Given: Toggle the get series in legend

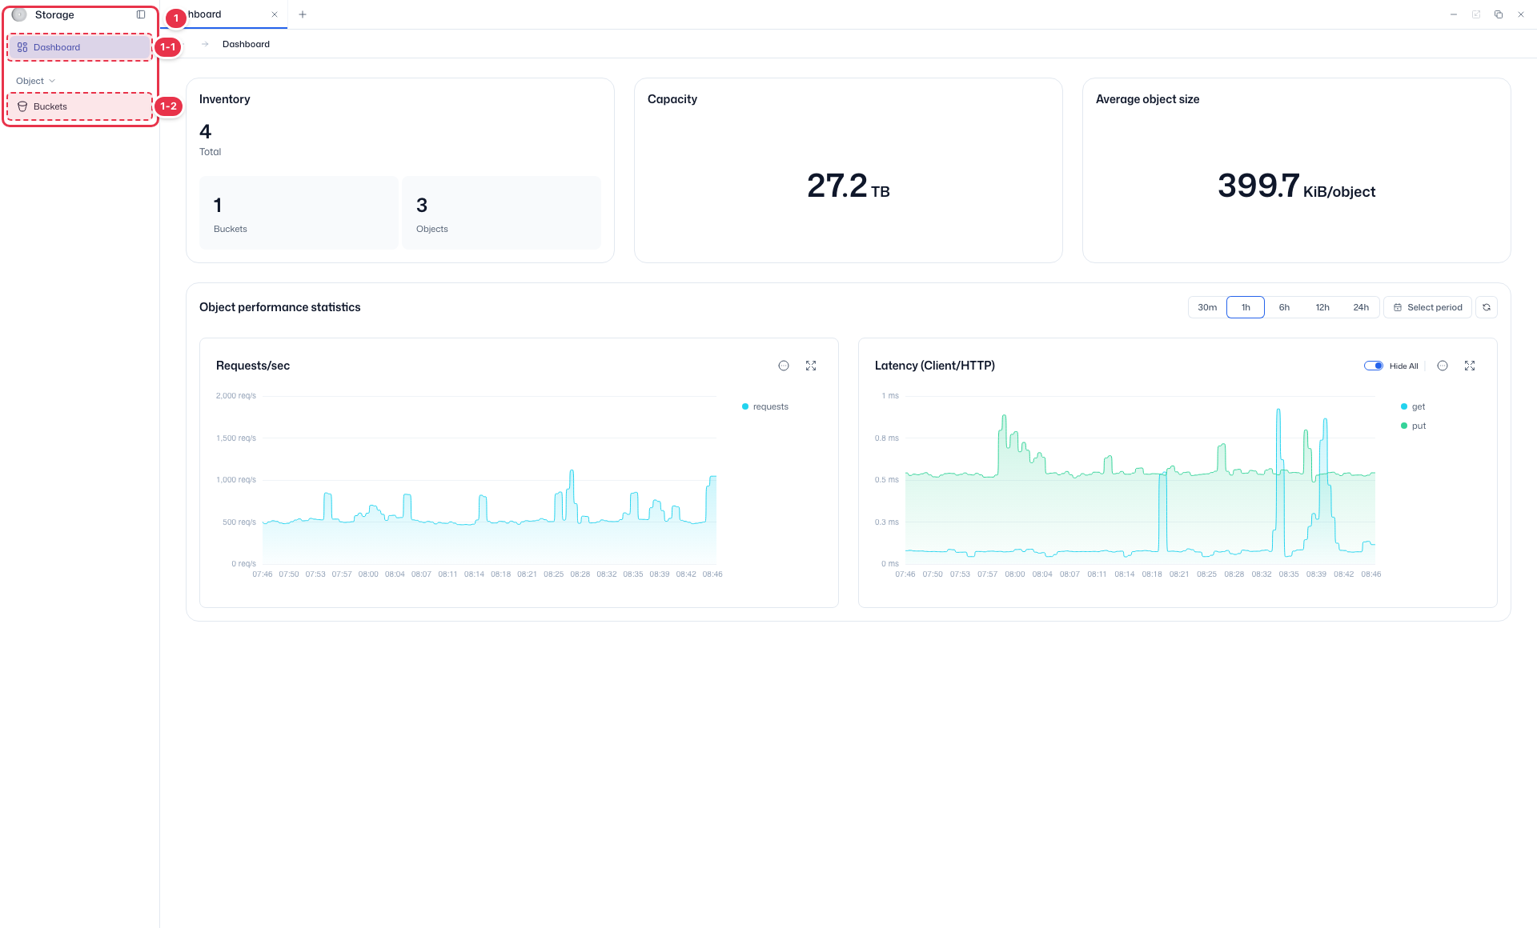Looking at the screenshot, I should tap(1413, 406).
